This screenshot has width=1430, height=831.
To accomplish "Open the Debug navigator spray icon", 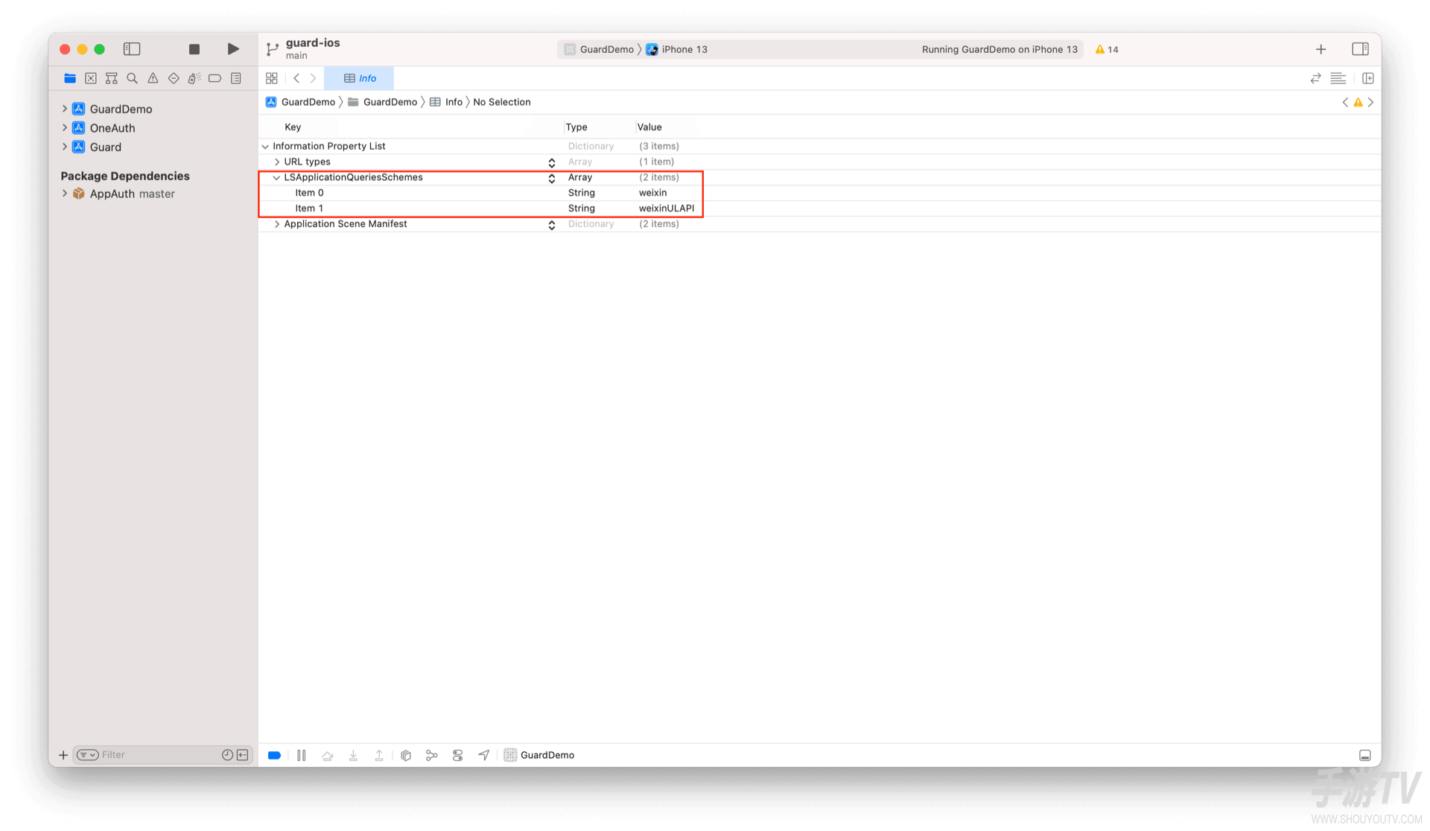I will click(194, 78).
